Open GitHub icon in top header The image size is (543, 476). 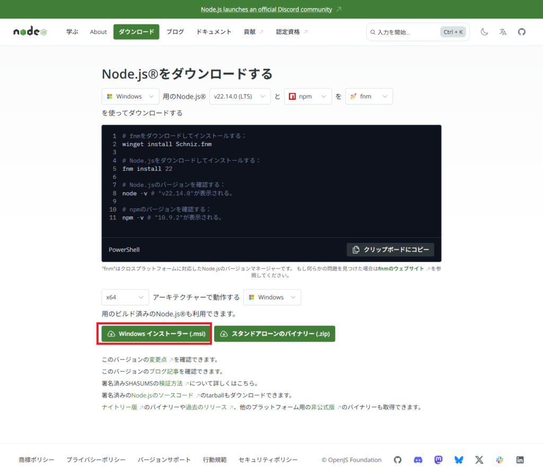tap(522, 32)
